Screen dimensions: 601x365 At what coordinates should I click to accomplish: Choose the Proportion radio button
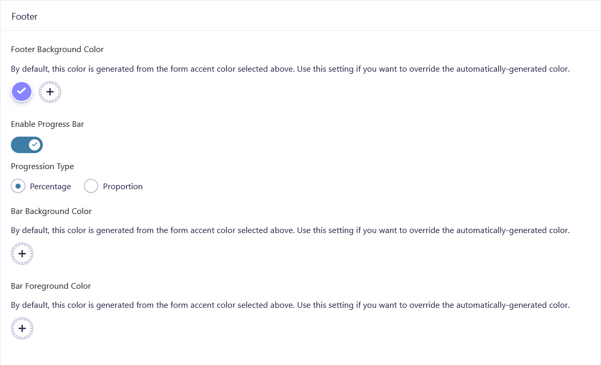91,186
